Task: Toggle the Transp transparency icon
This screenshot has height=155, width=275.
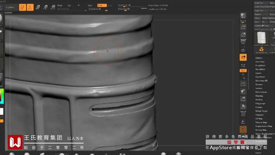Action: pyautogui.click(x=243, y=122)
